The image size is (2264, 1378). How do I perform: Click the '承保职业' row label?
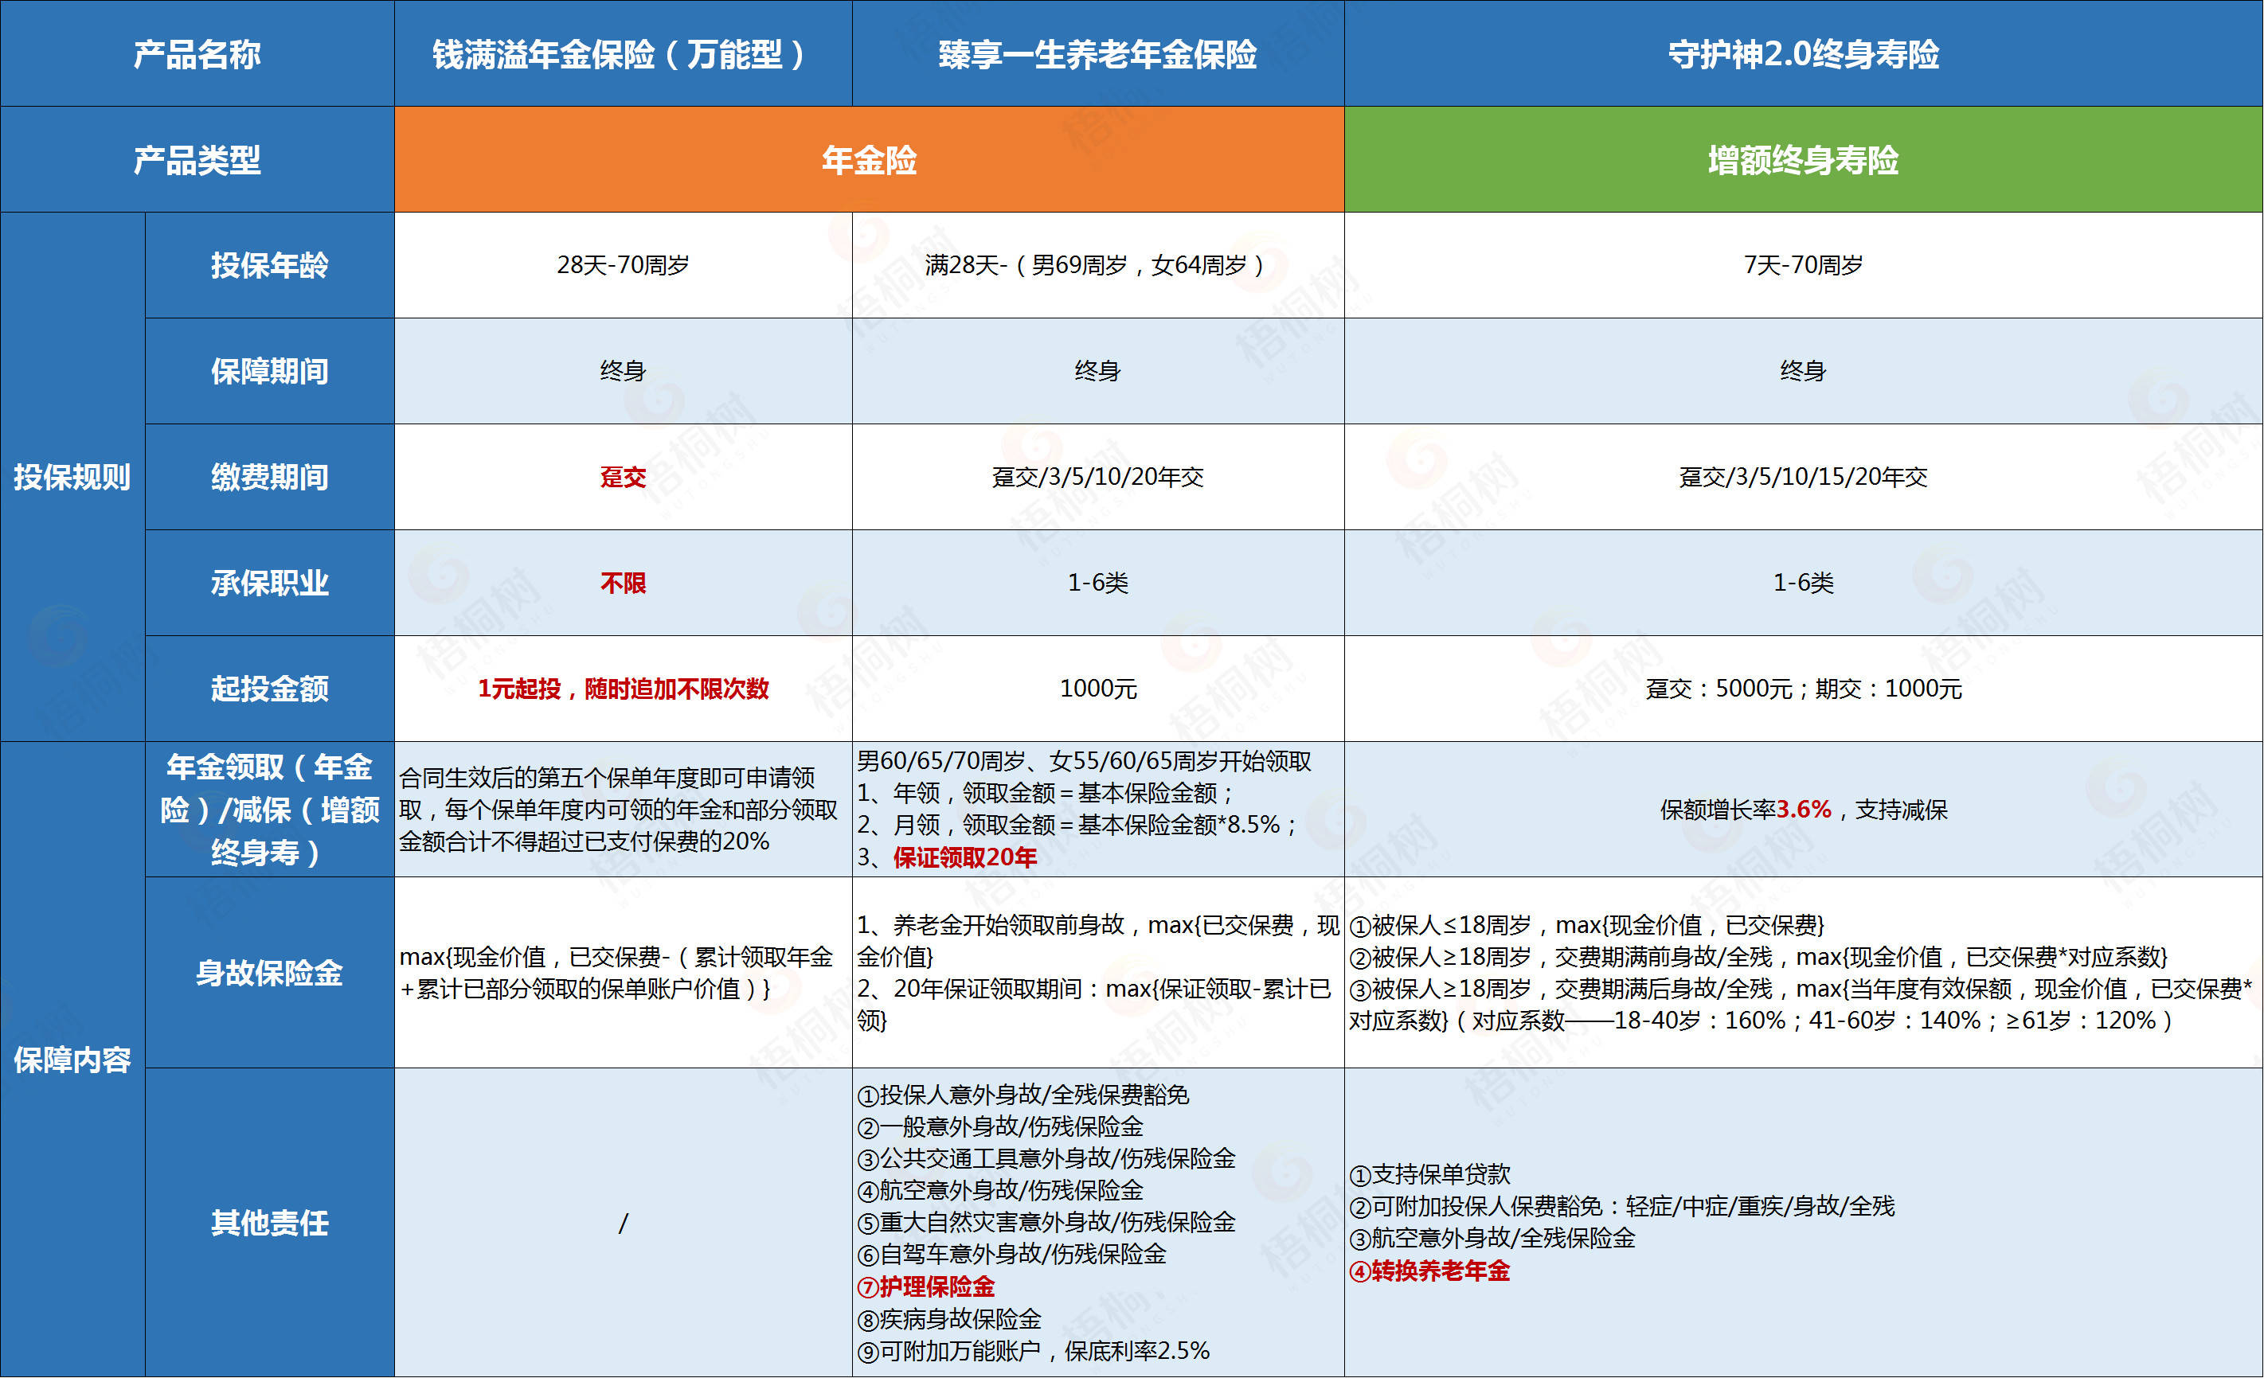pyautogui.click(x=269, y=583)
